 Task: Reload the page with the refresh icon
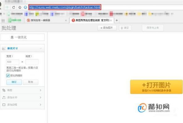pyautogui.click(x=14, y=7)
